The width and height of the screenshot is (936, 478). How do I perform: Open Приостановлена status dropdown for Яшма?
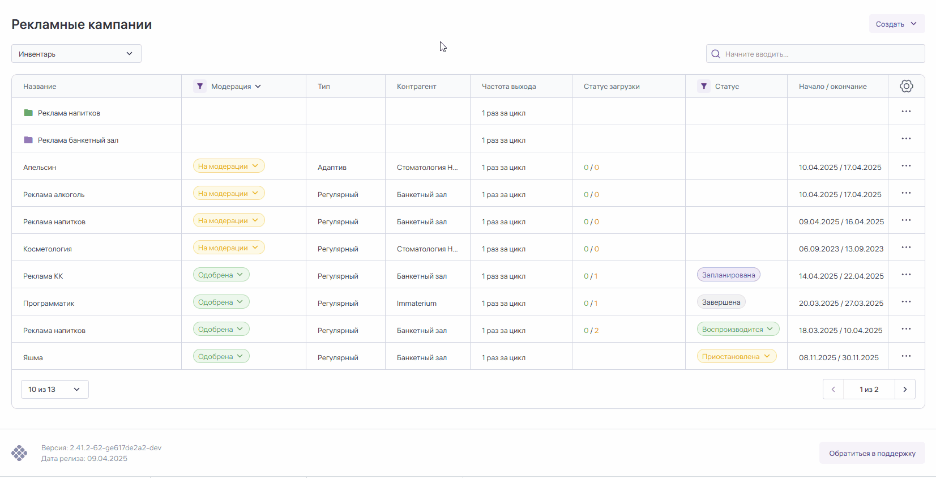[x=736, y=356]
